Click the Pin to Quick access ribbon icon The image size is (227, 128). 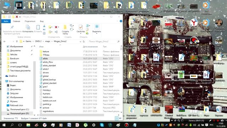click(12, 27)
